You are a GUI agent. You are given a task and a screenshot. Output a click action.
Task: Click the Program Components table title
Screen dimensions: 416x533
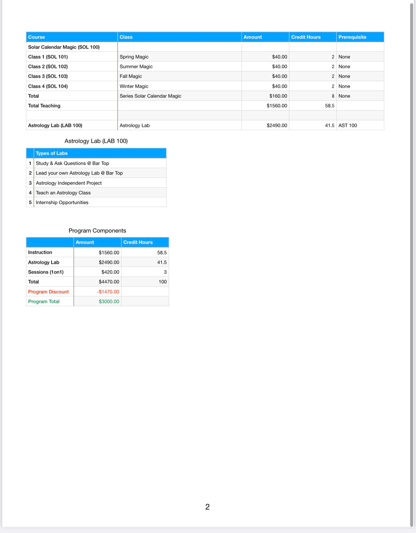97,231
